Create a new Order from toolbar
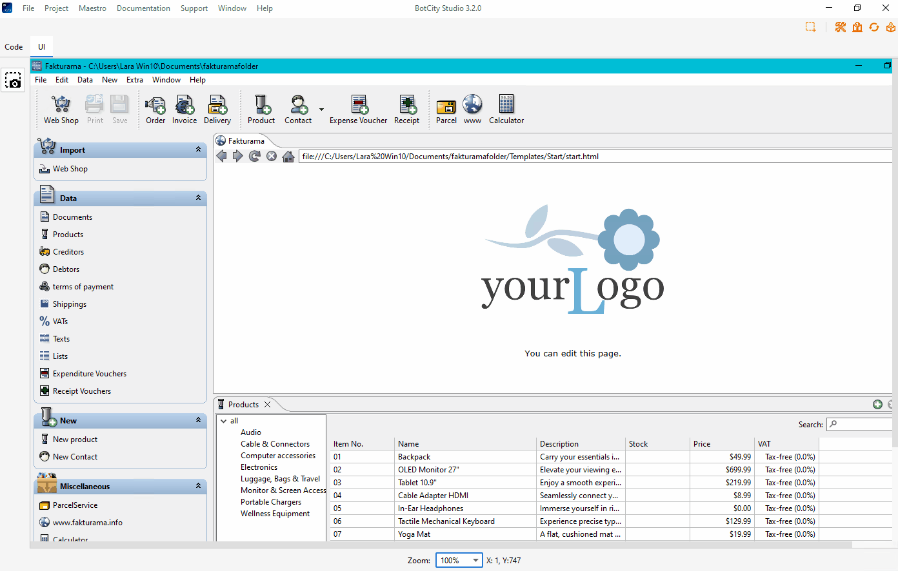 point(155,110)
